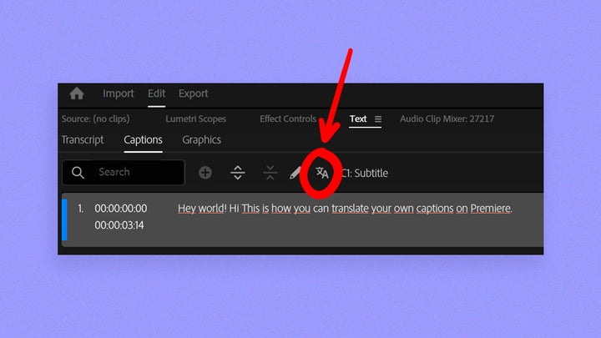Switch to the Lumetri Scopes panel
This screenshot has width=601, height=338.
[x=195, y=119]
